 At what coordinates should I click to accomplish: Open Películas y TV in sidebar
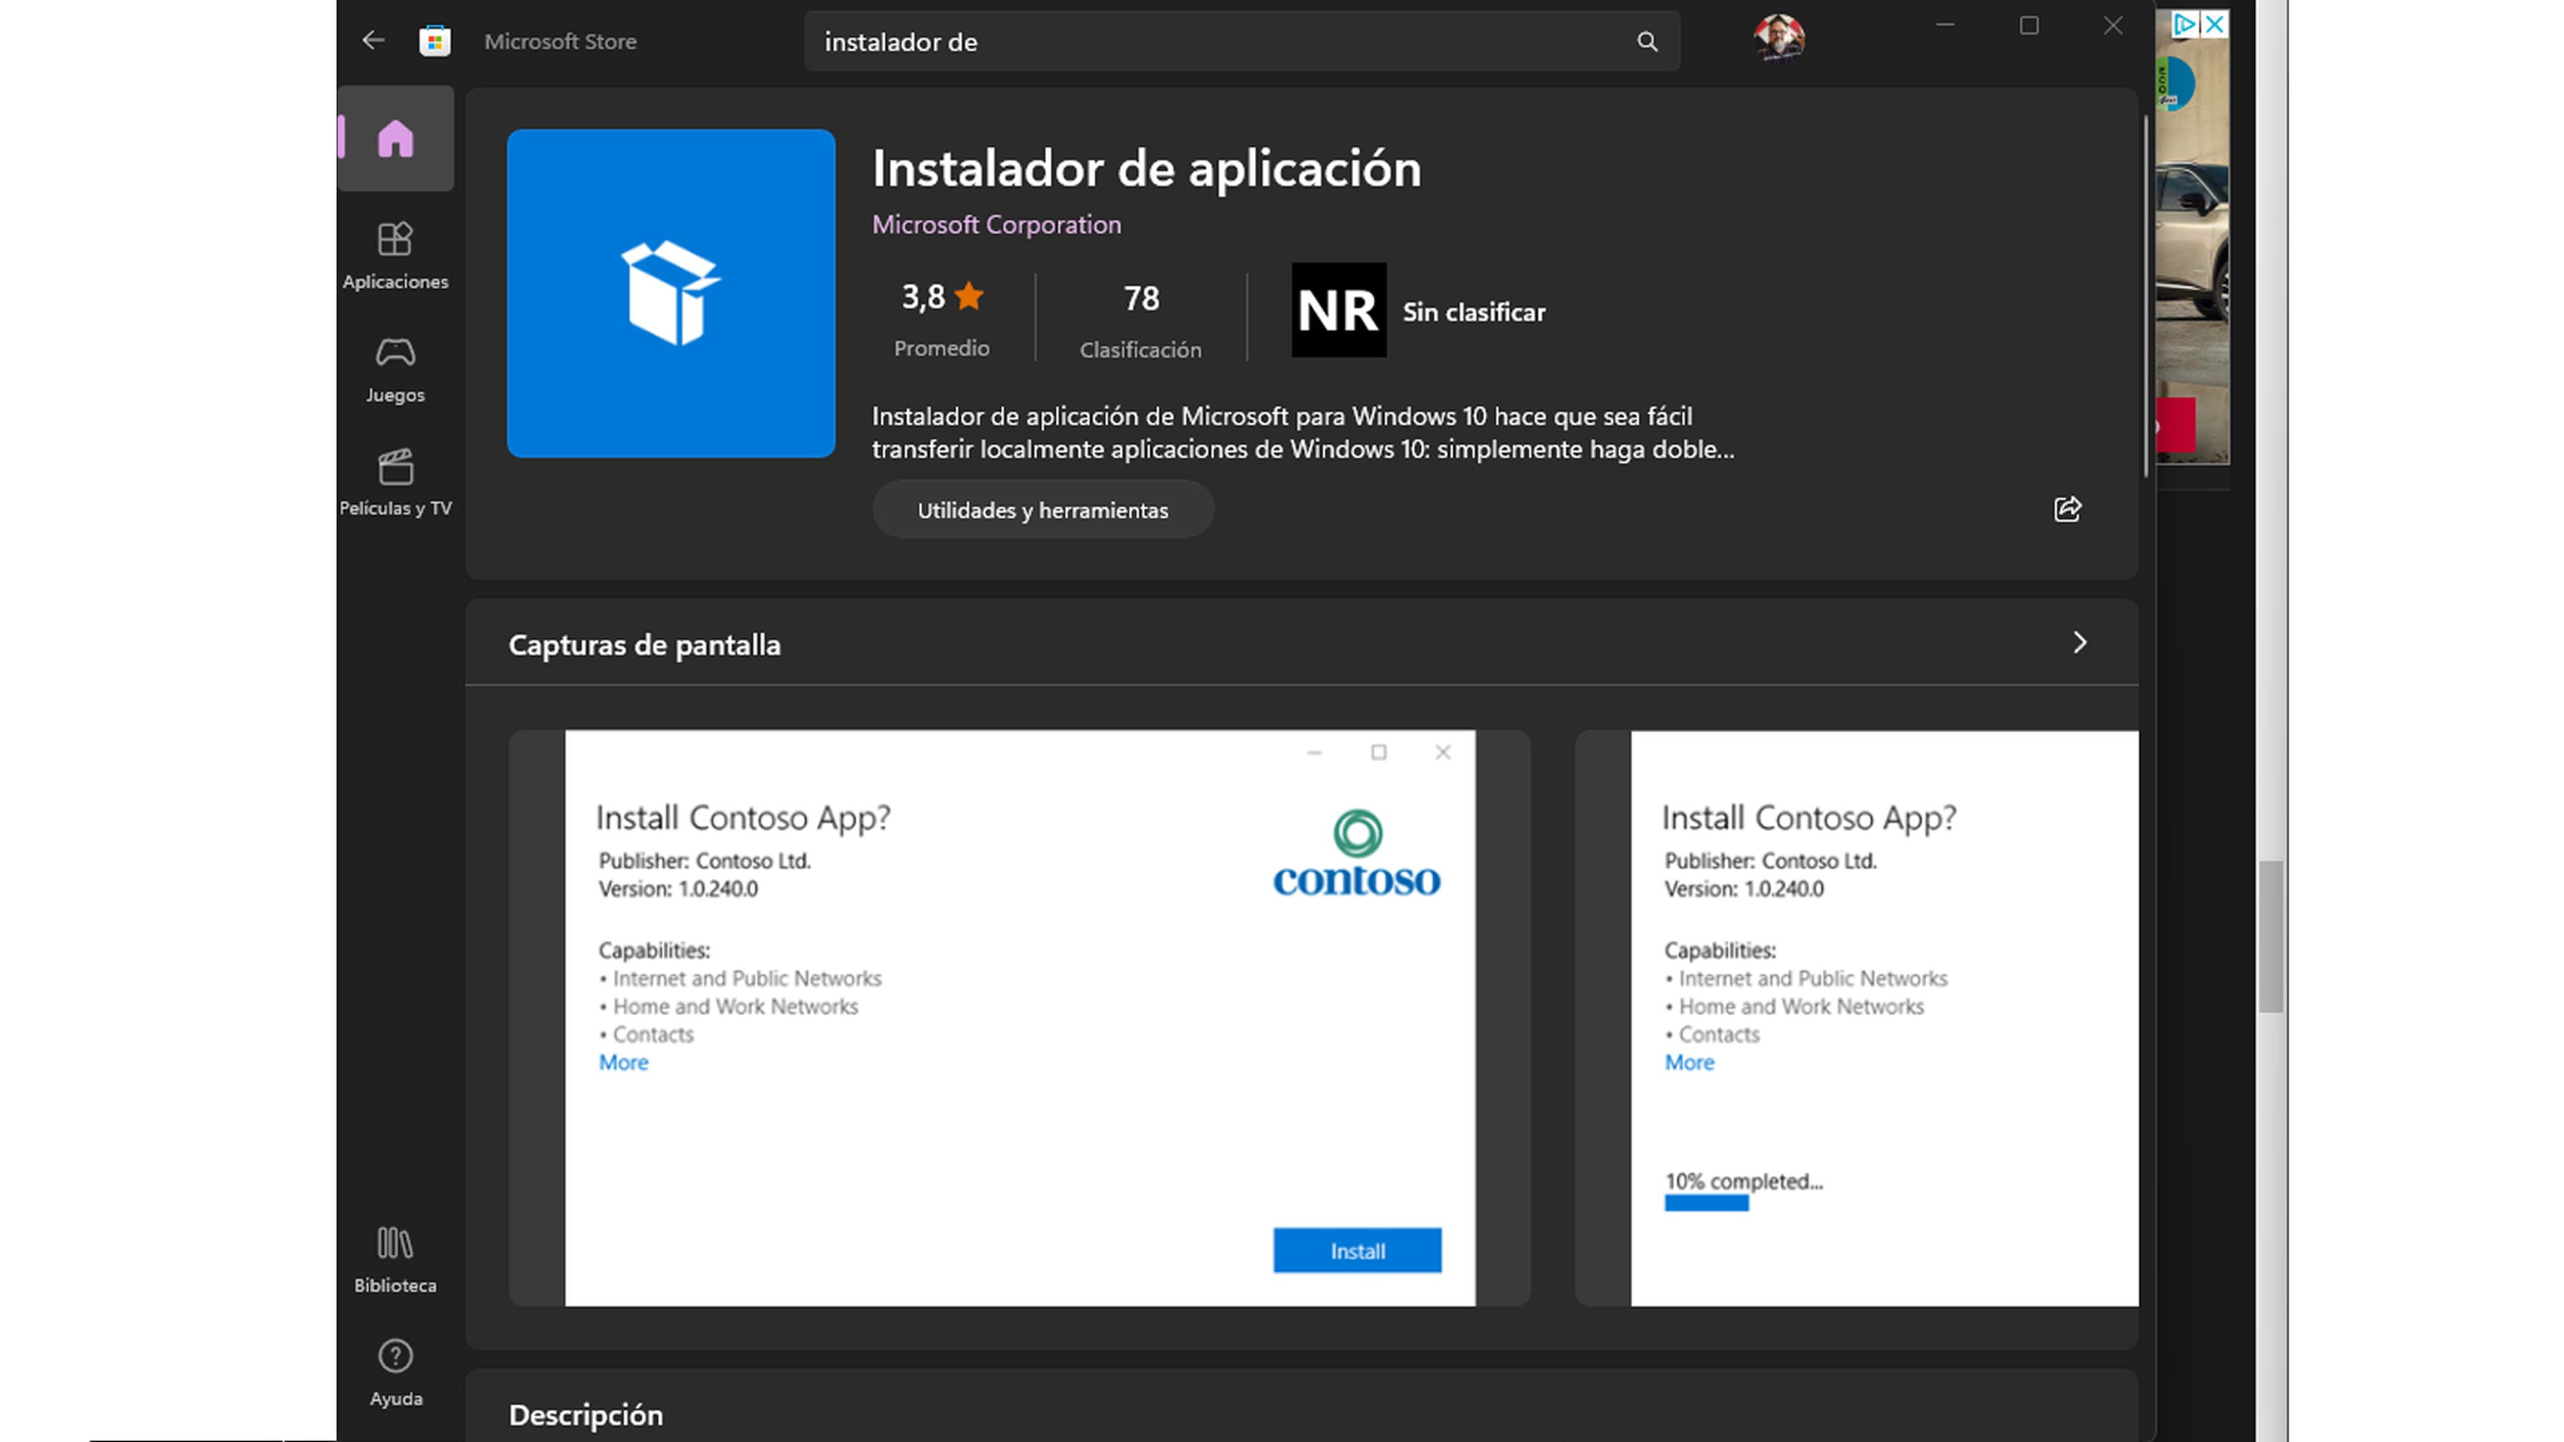(x=395, y=483)
